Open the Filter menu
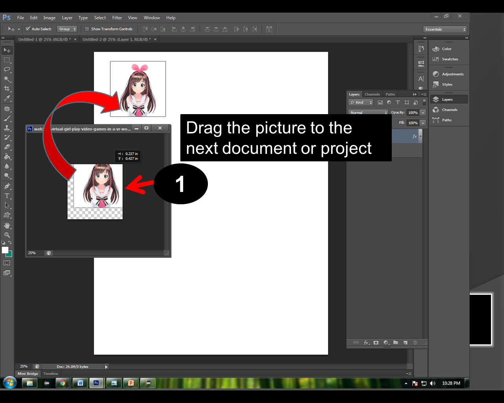Viewport: 504px width, 403px height. (117, 18)
